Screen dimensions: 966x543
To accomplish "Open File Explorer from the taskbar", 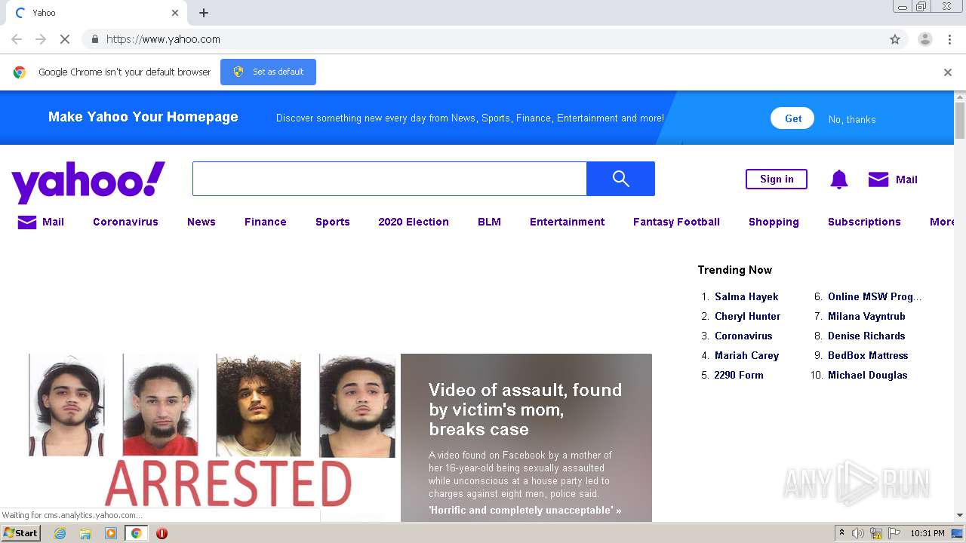I will 85,533.
